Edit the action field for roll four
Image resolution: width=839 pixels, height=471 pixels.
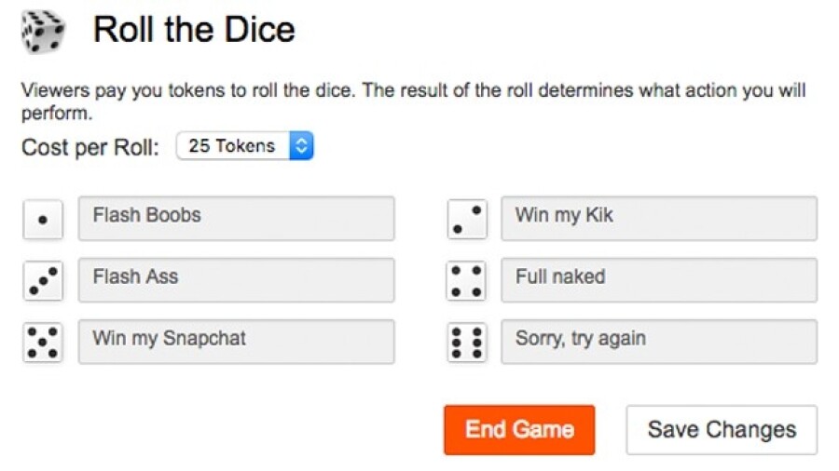(658, 279)
